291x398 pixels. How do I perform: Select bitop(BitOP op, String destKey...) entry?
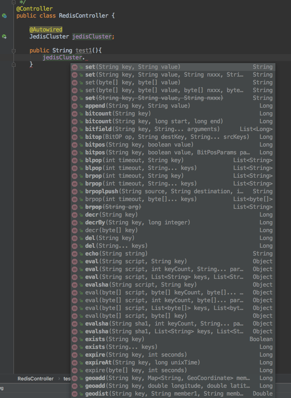[173, 137]
